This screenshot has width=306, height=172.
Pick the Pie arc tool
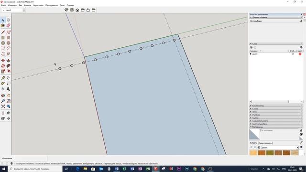click(9, 54)
